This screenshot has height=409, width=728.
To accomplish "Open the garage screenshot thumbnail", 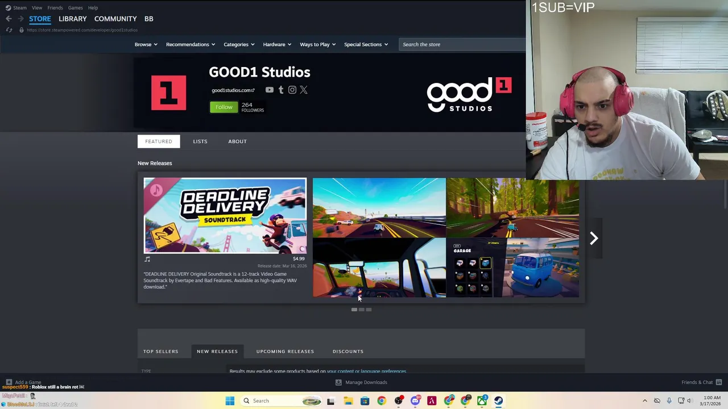I will click(x=513, y=268).
